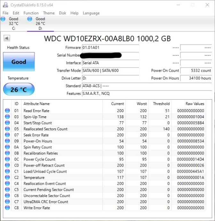This screenshot has width=215, height=221.
Task: Select the C: drive tab
Action: [x=13, y=23]
